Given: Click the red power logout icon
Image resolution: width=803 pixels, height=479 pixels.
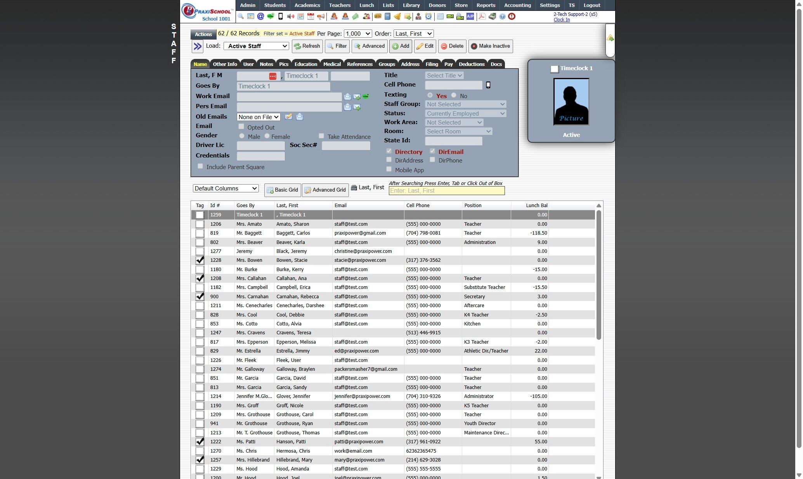Looking at the screenshot, I should (x=512, y=16).
